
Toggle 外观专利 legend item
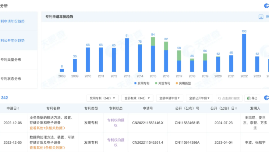coord(162,83)
